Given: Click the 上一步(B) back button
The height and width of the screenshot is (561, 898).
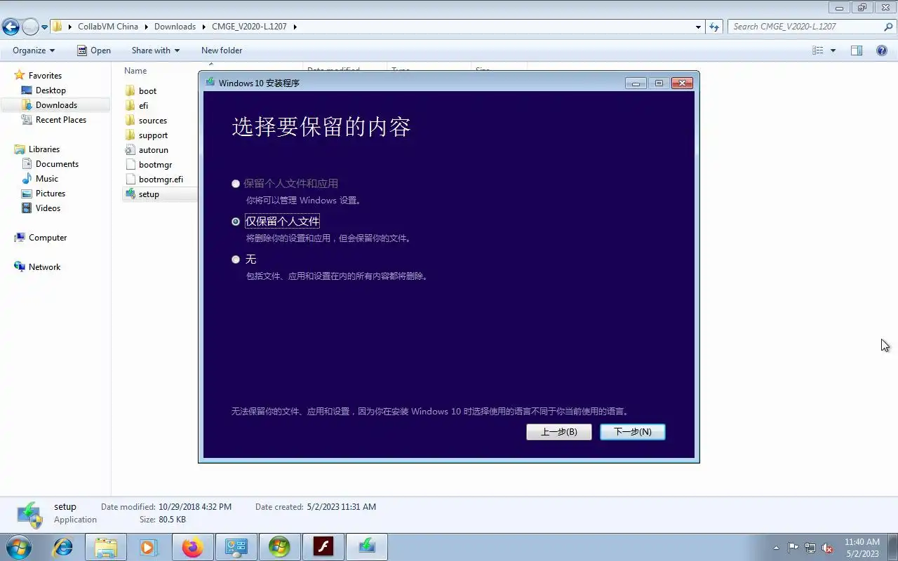Looking at the screenshot, I should pos(559,432).
